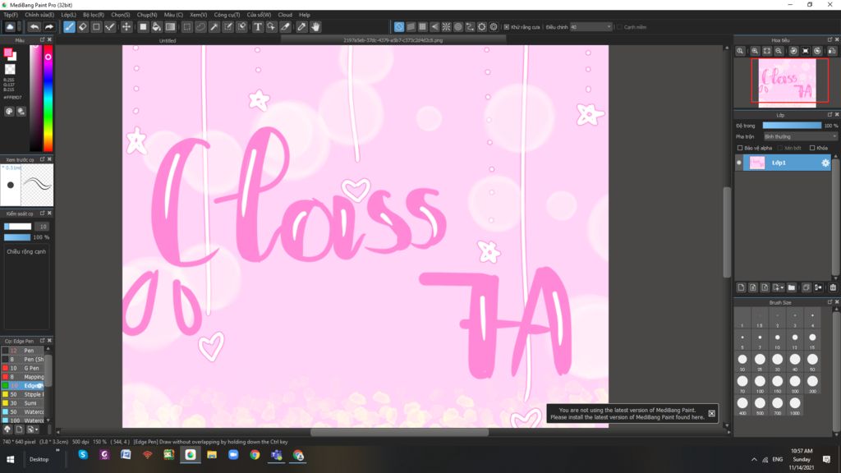
Task: Adjust the Độ trong opacity slider
Action: tap(792, 126)
